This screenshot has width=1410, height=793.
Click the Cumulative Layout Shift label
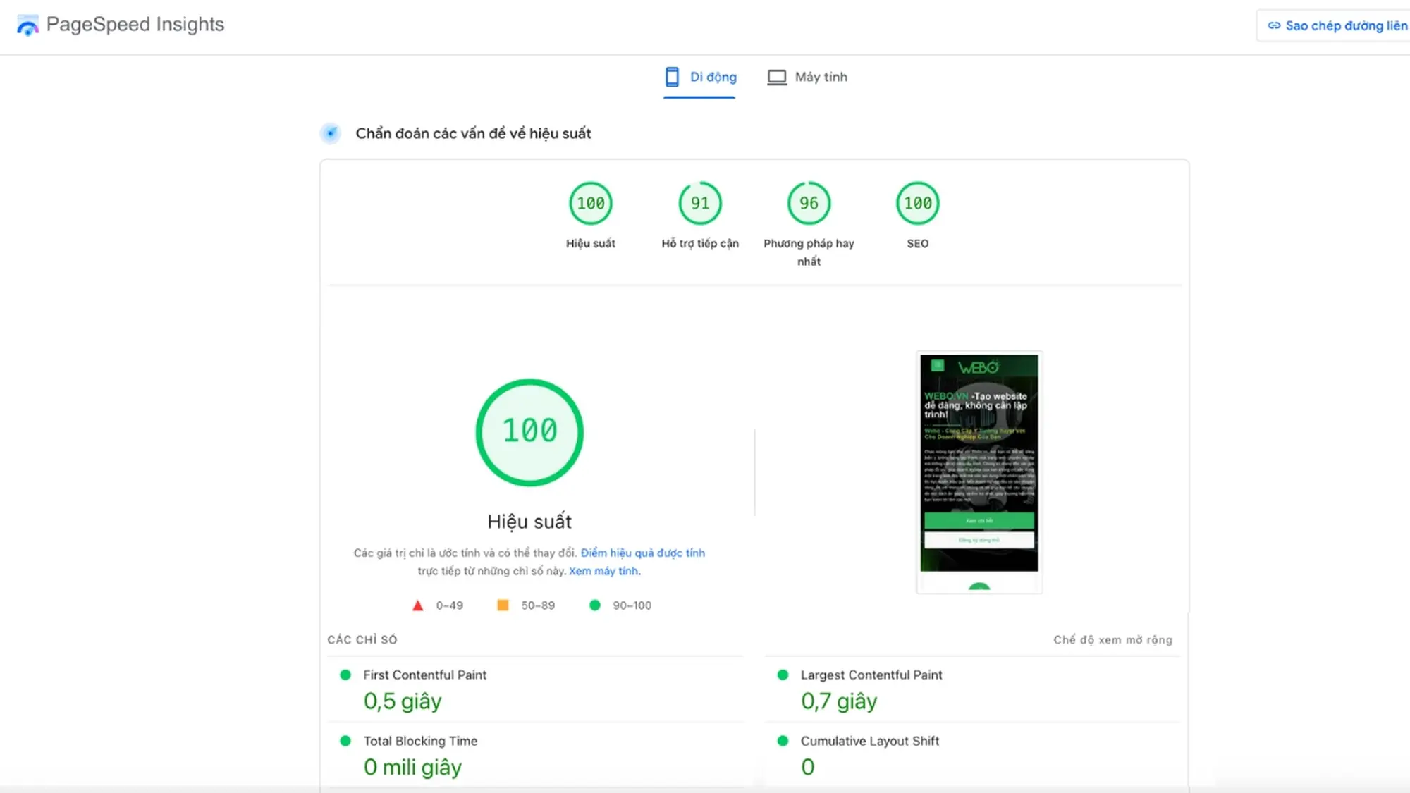tap(870, 741)
